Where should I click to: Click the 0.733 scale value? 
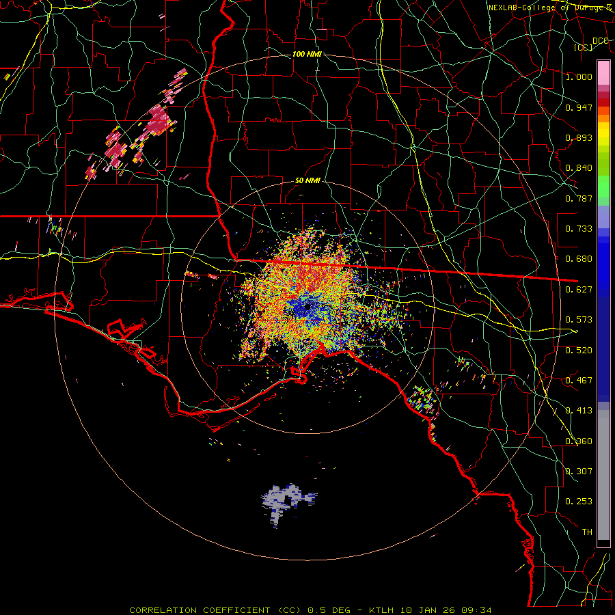(579, 228)
